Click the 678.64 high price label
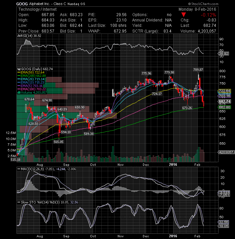235x239 pixels. click(30, 99)
